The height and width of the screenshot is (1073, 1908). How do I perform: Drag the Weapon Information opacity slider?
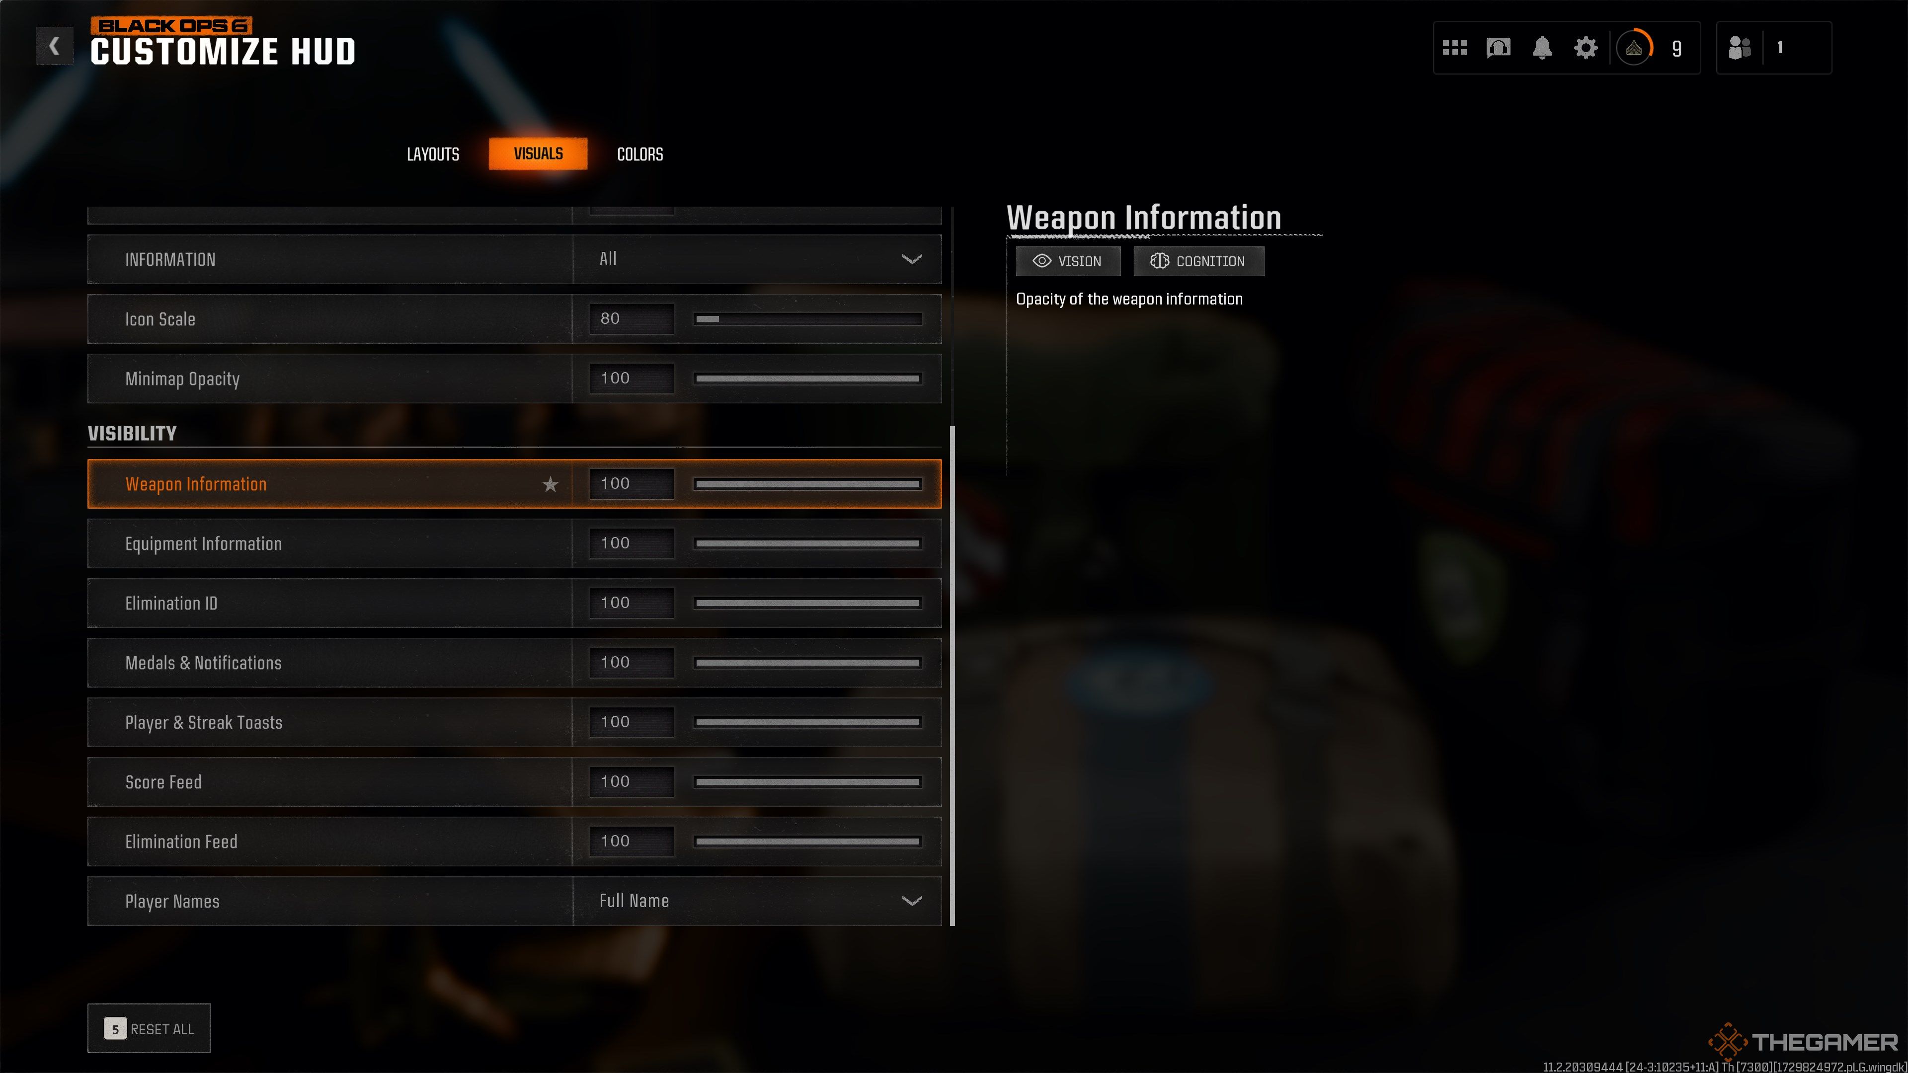coord(917,482)
